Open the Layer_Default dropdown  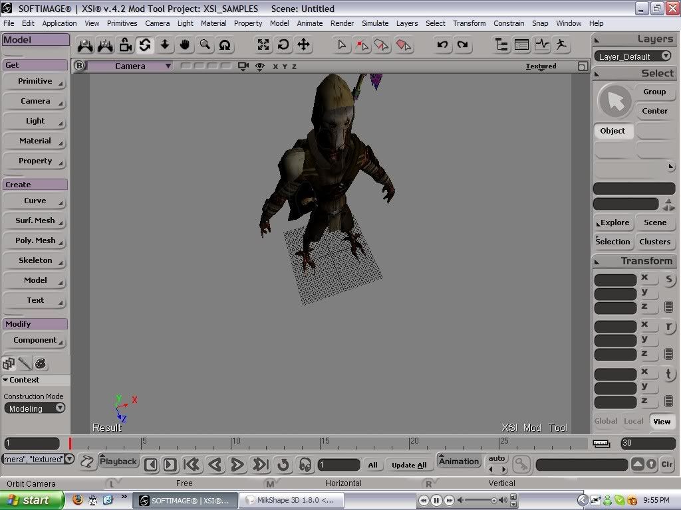tap(634, 56)
